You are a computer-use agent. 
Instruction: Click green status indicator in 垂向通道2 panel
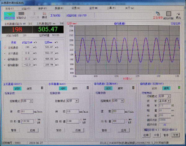point(179,88)
